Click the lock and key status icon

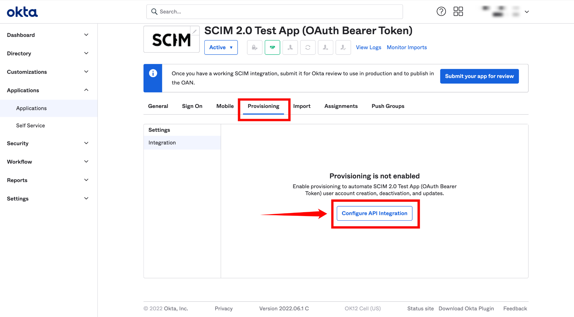[254, 48]
